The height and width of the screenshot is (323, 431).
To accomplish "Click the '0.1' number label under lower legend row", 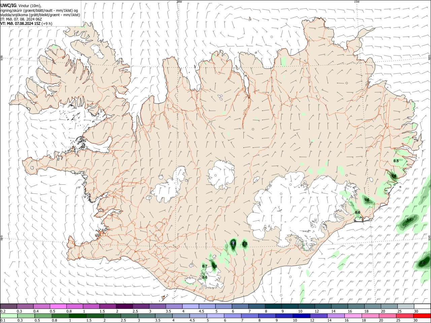I will point(3,321).
